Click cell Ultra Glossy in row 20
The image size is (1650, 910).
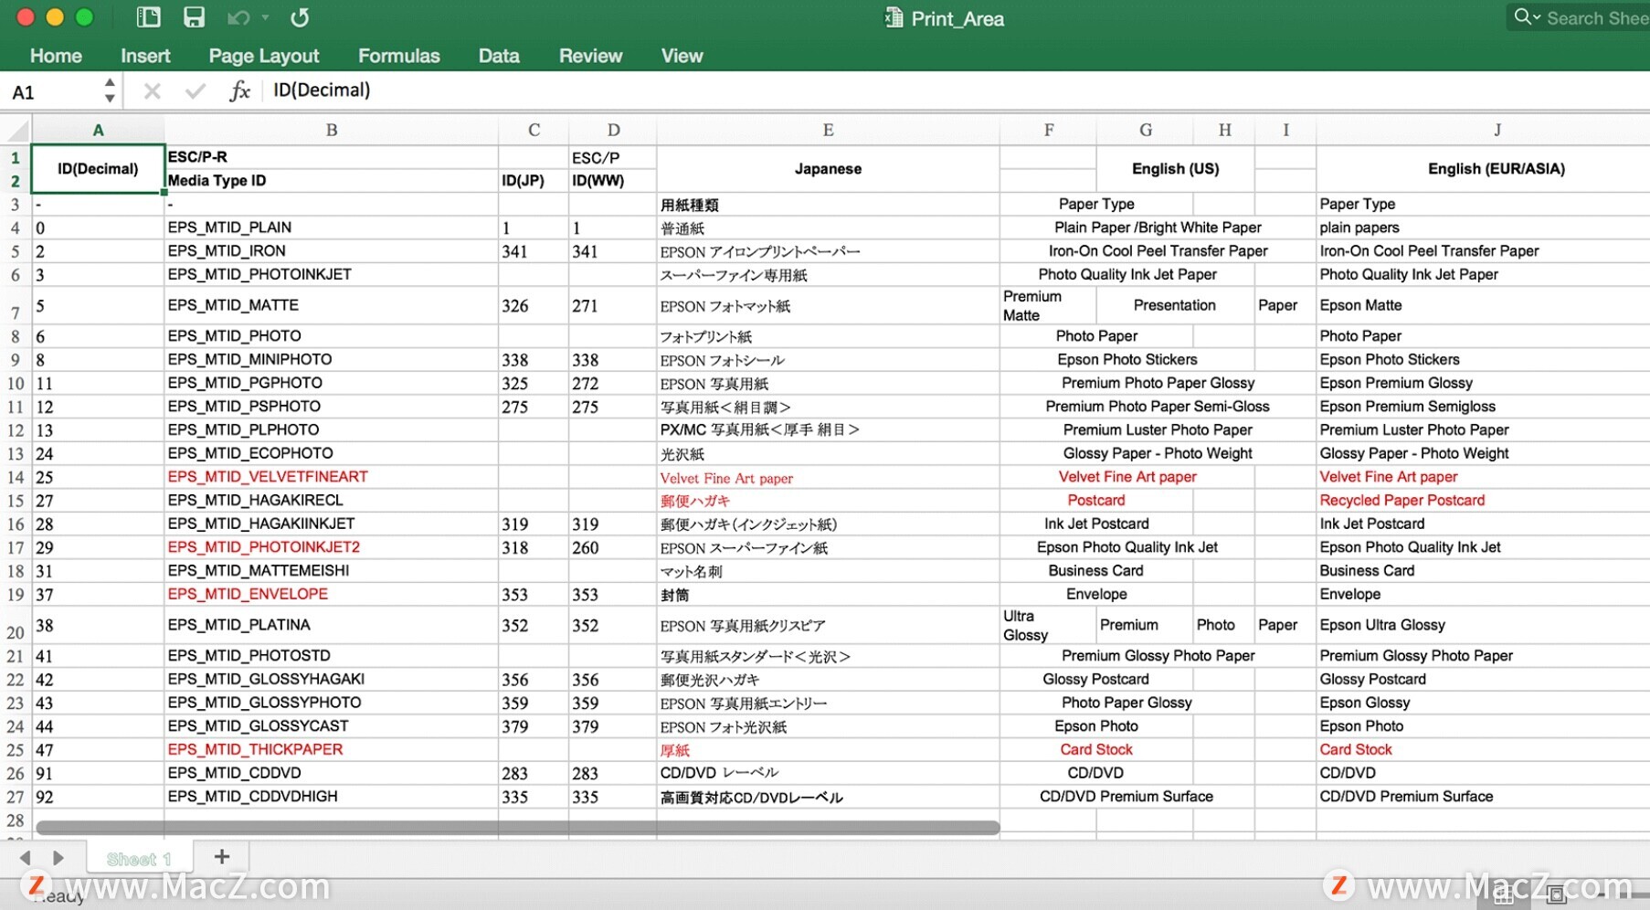[x=1048, y=625]
